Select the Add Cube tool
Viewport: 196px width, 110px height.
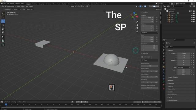coord(3,45)
